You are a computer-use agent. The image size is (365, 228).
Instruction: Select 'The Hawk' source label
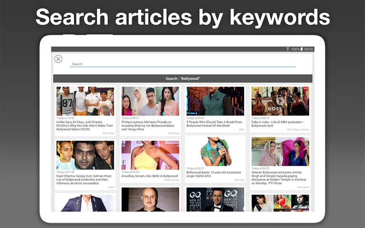[303, 187]
